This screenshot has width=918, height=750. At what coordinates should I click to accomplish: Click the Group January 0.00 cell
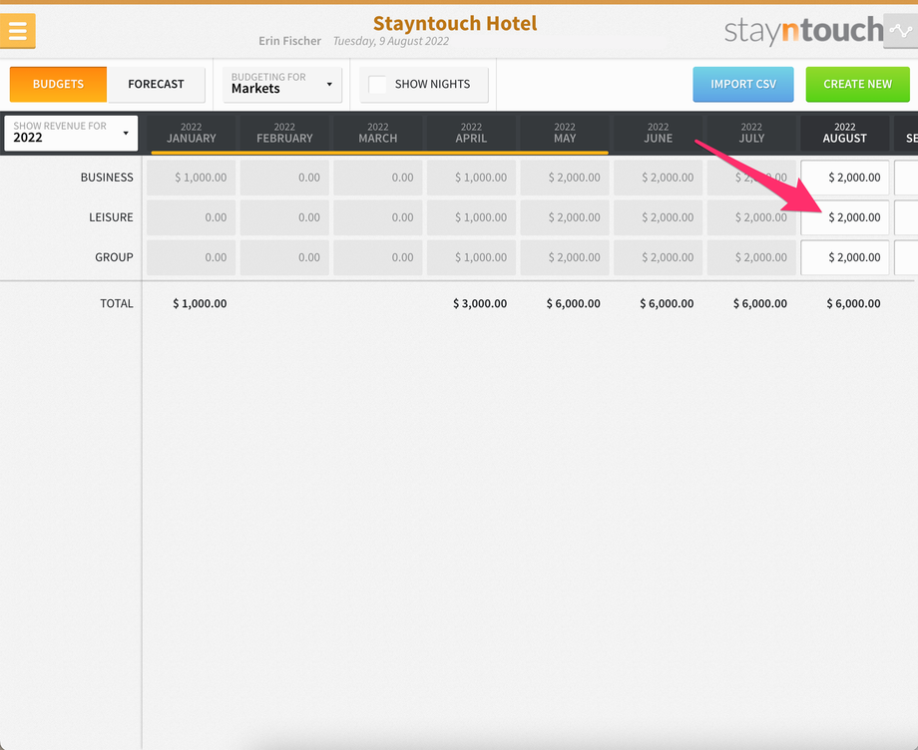(191, 257)
